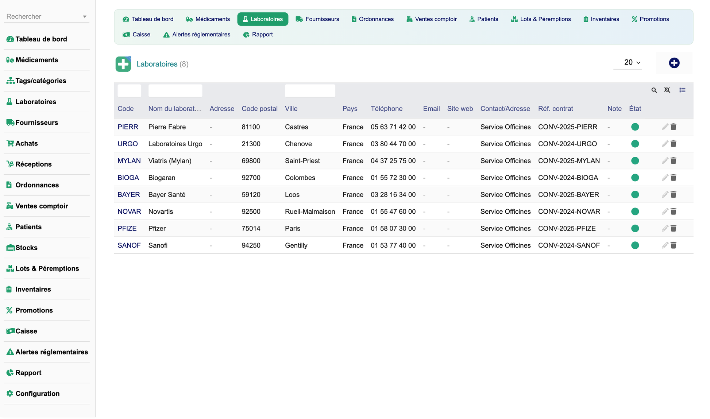Open Promotions tab in top bar
The width and height of the screenshot is (710, 419).
coord(650,19)
